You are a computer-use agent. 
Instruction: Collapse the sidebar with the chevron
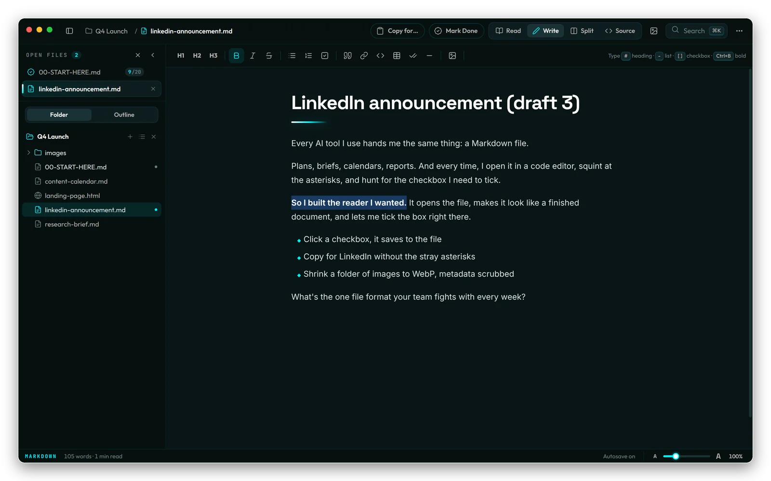pos(153,55)
